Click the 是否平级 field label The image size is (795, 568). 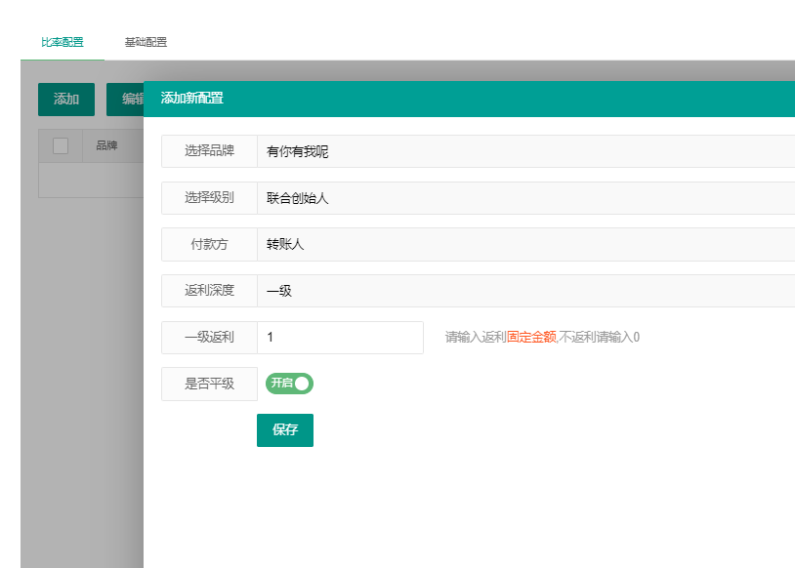pos(209,384)
